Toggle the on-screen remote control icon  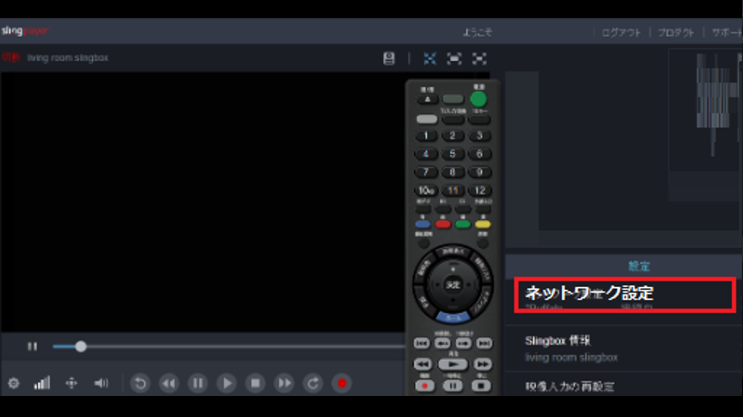389,59
